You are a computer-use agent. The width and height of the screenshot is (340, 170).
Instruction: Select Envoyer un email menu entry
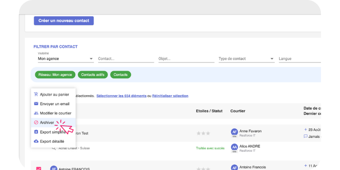pyautogui.click(x=54, y=104)
